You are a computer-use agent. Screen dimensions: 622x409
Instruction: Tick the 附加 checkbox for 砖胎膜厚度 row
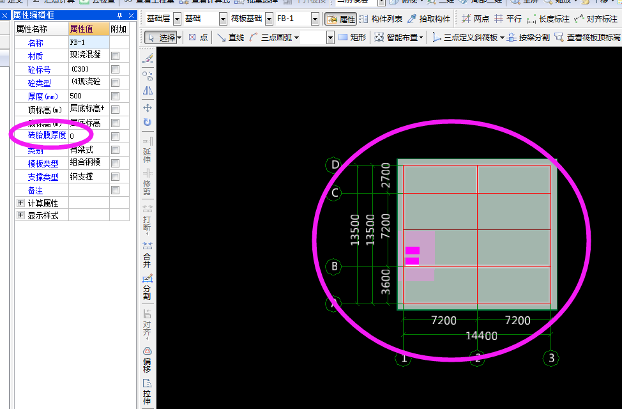116,137
